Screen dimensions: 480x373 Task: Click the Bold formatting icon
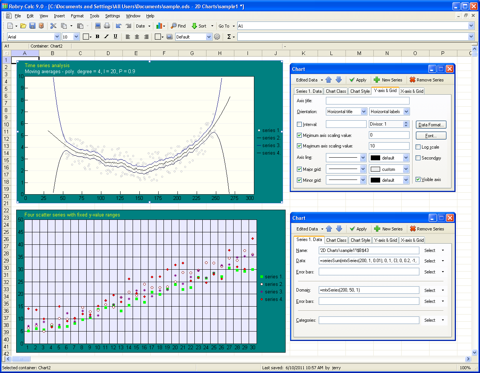(x=98, y=37)
